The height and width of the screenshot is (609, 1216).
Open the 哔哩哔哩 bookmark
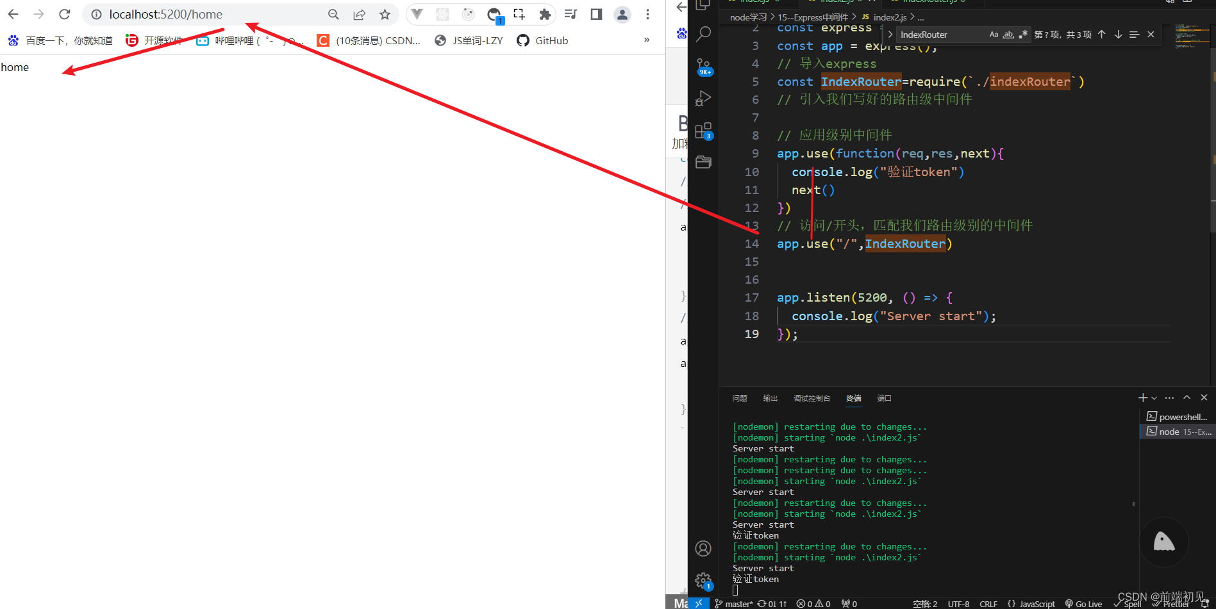[x=249, y=40]
